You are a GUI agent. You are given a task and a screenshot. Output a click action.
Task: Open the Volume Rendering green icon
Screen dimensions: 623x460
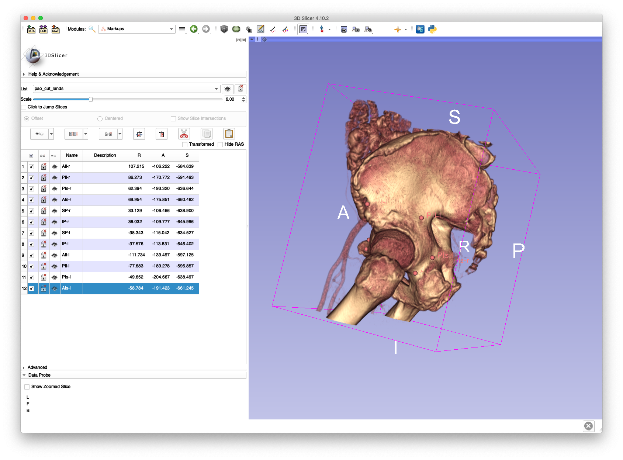(x=236, y=29)
